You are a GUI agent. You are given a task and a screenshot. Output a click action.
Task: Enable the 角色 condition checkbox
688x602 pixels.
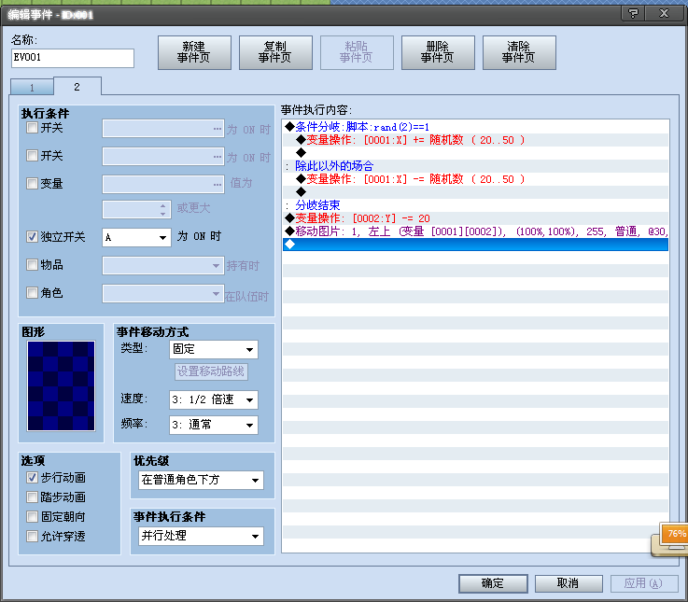(x=32, y=293)
